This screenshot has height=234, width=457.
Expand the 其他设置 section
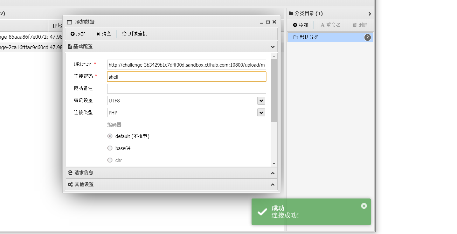tap(171, 184)
